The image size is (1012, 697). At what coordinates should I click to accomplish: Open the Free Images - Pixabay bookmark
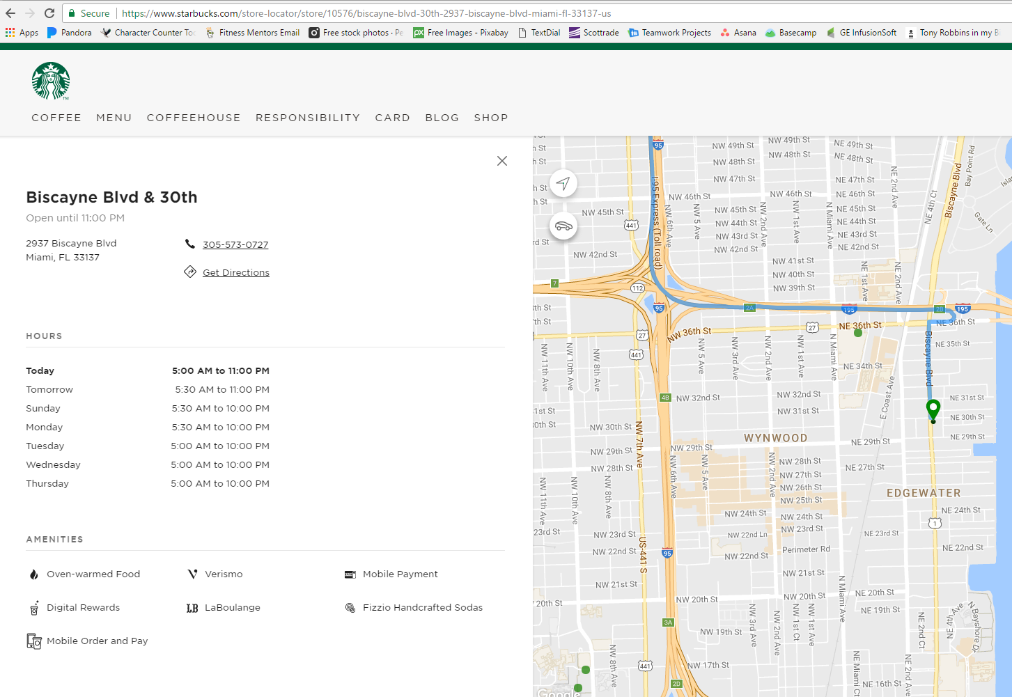[460, 33]
